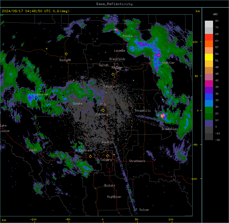Click the yellow marker above Calgary label

coord(108,156)
